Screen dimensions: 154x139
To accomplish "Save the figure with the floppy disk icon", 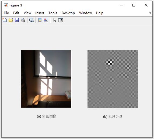I will [17, 20].
